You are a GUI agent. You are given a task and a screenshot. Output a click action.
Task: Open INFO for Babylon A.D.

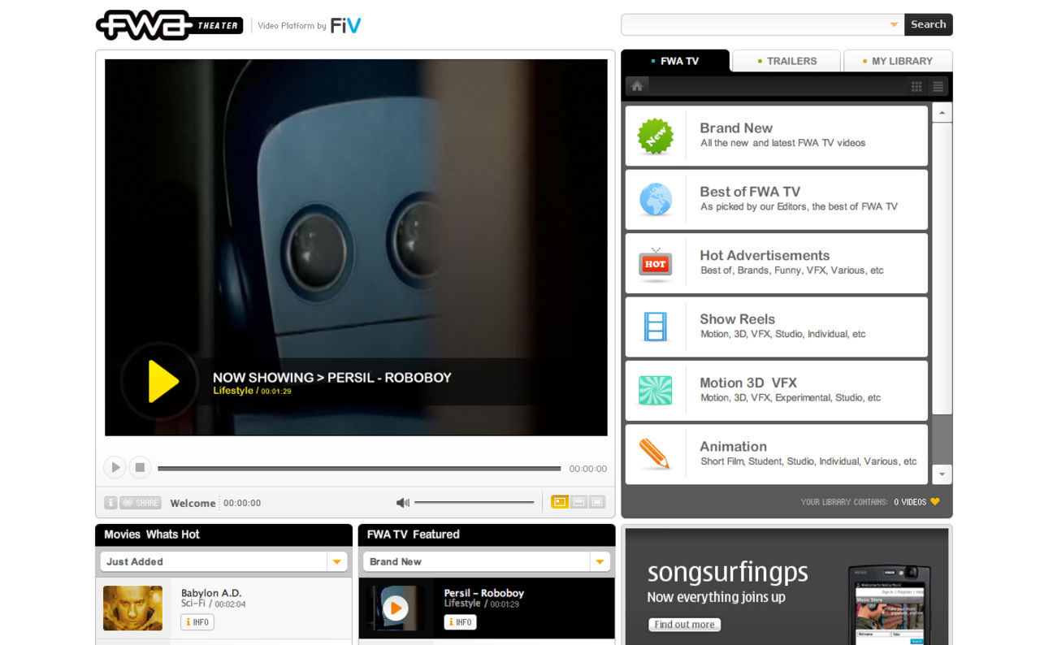pyautogui.click(x=197, y=622)
